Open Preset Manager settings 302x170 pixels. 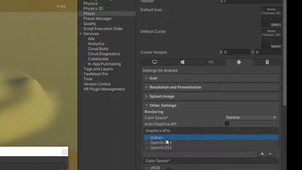(98, 18)
